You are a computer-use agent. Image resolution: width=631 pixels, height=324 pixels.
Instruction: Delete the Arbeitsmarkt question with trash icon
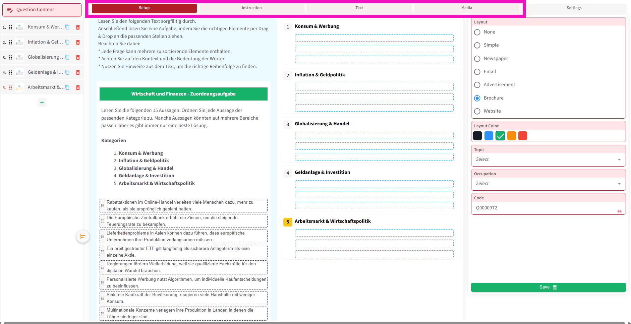click(x=78, y=87)
